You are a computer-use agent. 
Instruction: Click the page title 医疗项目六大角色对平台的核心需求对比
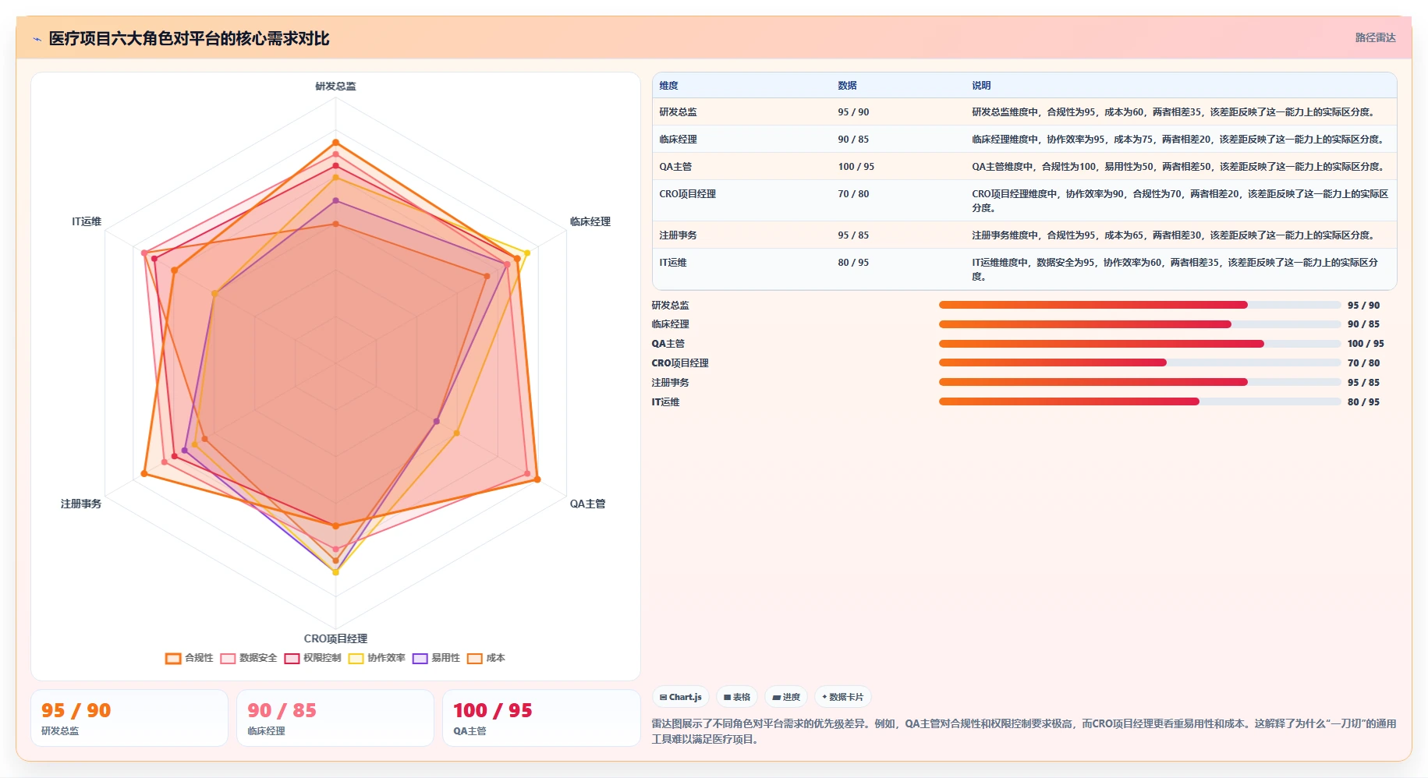click(190, 39)
